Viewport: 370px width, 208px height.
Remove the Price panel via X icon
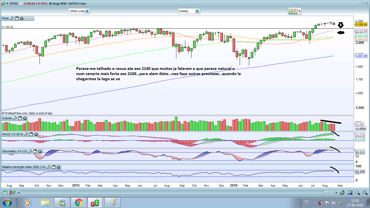22,18
